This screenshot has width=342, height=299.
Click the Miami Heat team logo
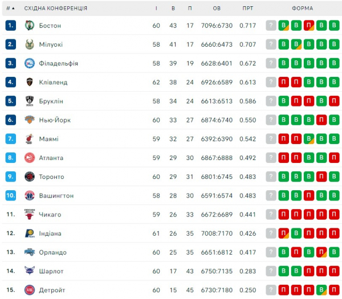click(x=30, y=139)
